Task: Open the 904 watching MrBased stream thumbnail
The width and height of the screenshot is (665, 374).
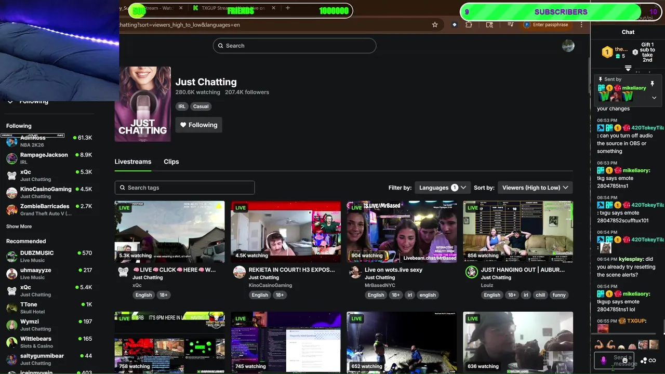Action: [x=402, y=232]
